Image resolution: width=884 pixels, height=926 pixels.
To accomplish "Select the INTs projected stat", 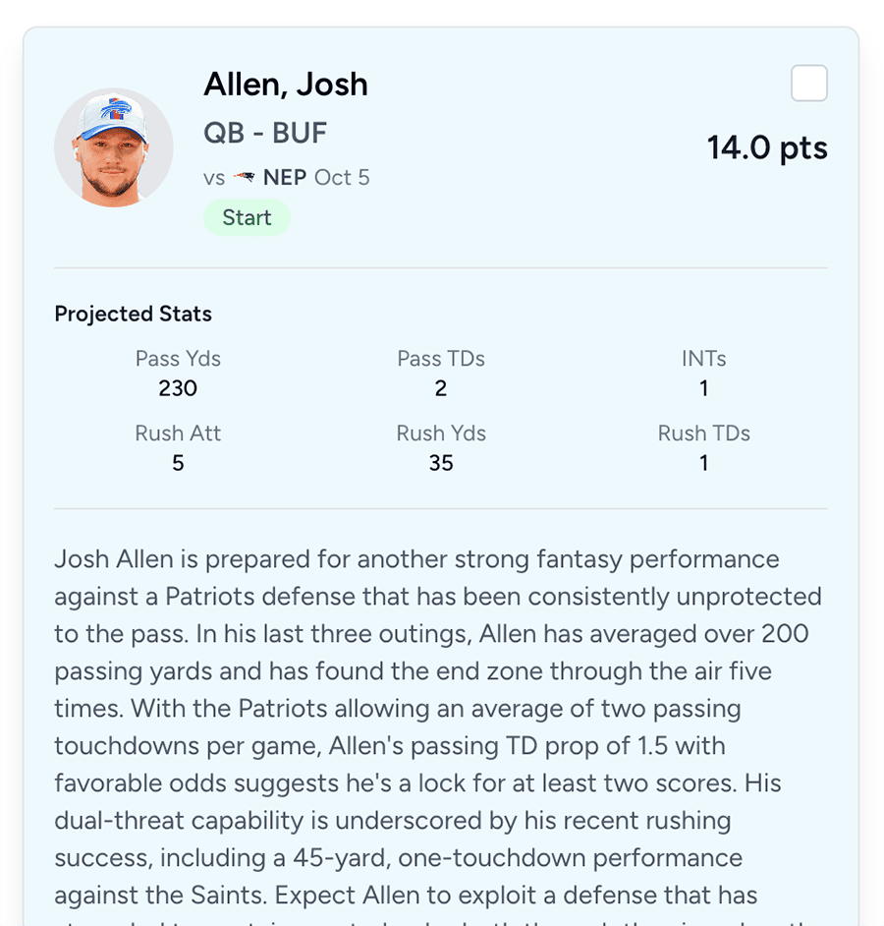I will pyautogui.click(x=704, y=388).
